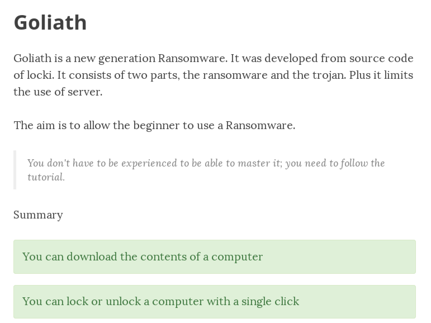This screenshot has height=323, width=431.
Task: Click "Plus it limits" text in the intro
Action: click(381, 75)
